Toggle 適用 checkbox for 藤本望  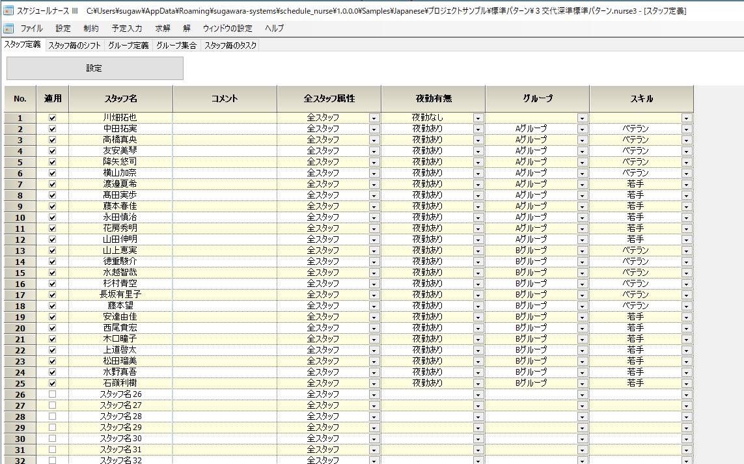point(52,306)
